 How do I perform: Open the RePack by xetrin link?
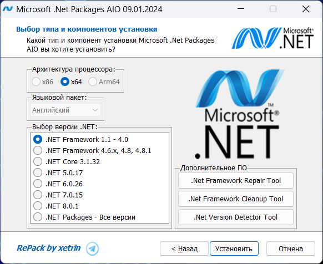click(49, 248)
